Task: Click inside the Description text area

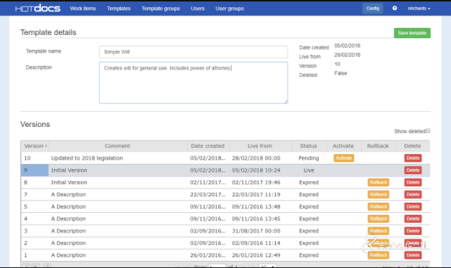Action: coord(193,82)
